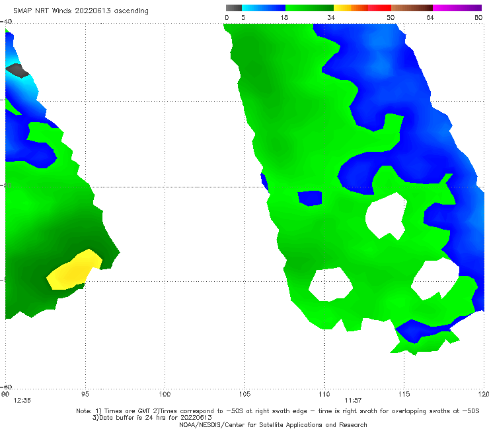Click the NOAA/NESDIS credit line

[x=273, y=425]
